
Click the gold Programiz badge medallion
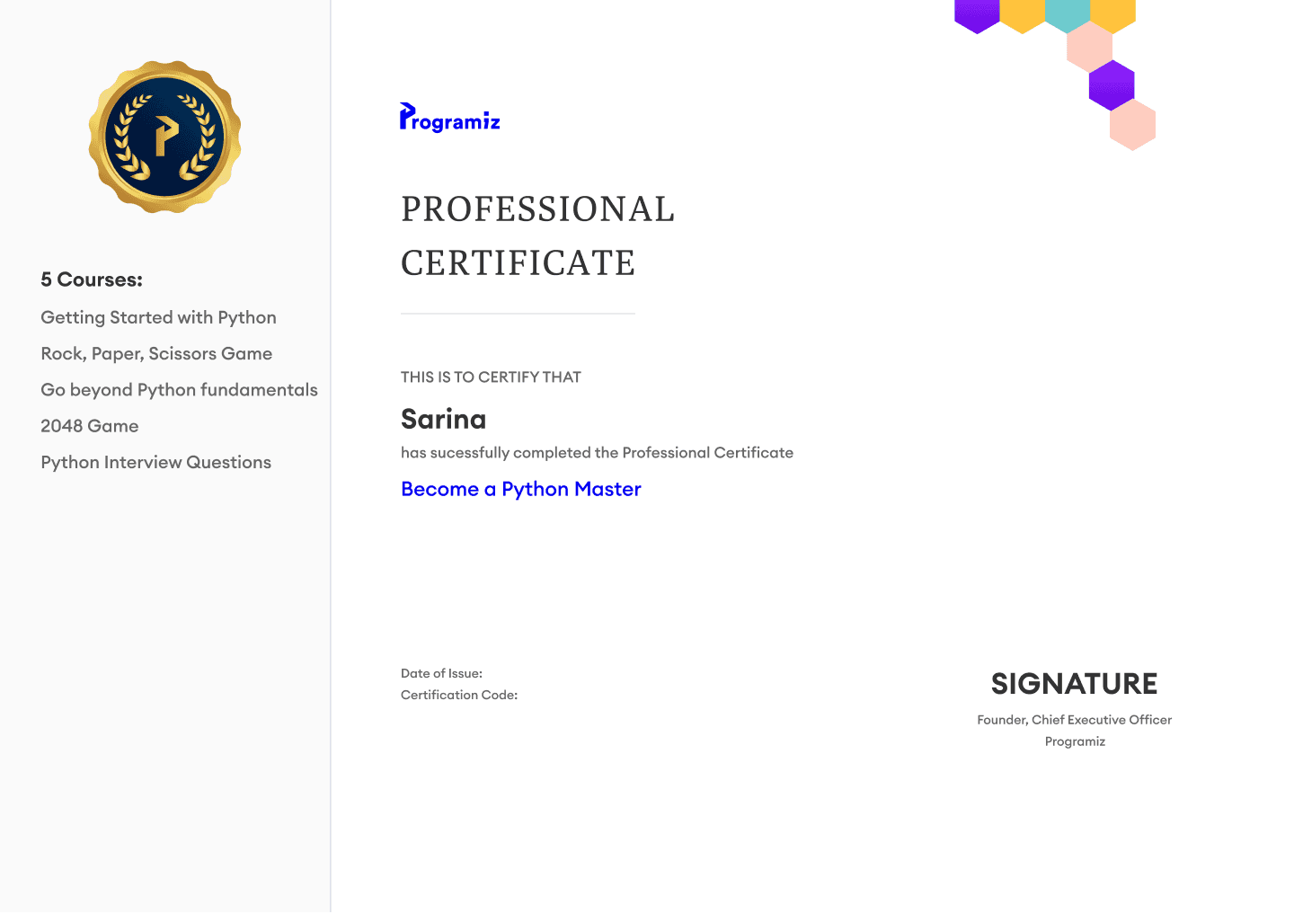(164, 137)
